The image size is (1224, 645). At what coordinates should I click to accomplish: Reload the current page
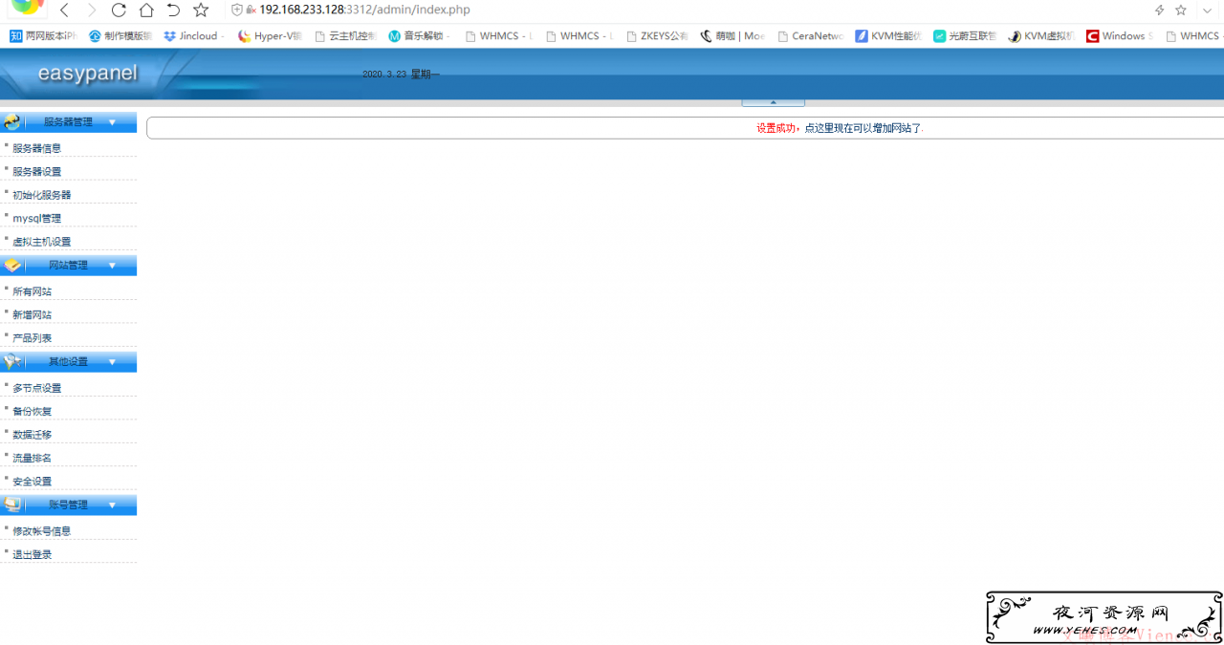click(x=119, y=10)
